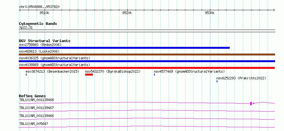The image size is (284, 131).
Task: Click the nsv6252293 blue variant marker
Action: (x=217, y=81)
